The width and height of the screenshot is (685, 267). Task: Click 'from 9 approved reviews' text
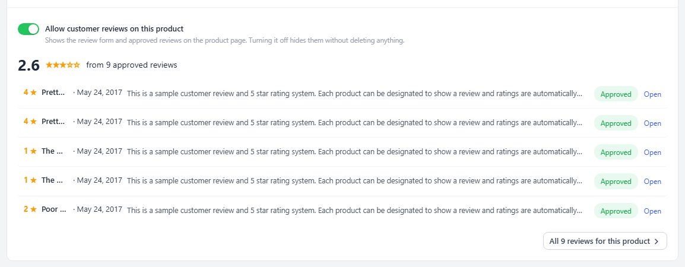(132, 65)
